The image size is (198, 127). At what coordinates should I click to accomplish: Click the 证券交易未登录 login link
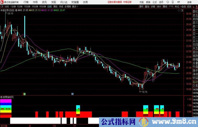[115, 2]
